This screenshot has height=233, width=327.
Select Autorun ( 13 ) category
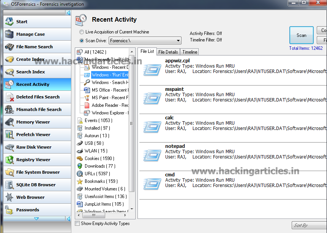[x=93, y=136]
